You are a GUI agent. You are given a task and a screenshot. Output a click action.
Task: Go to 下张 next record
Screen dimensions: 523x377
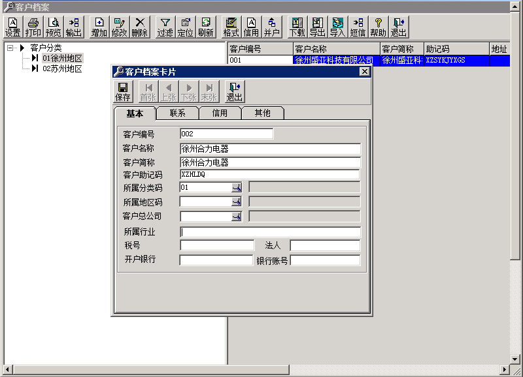pos(189,91)
